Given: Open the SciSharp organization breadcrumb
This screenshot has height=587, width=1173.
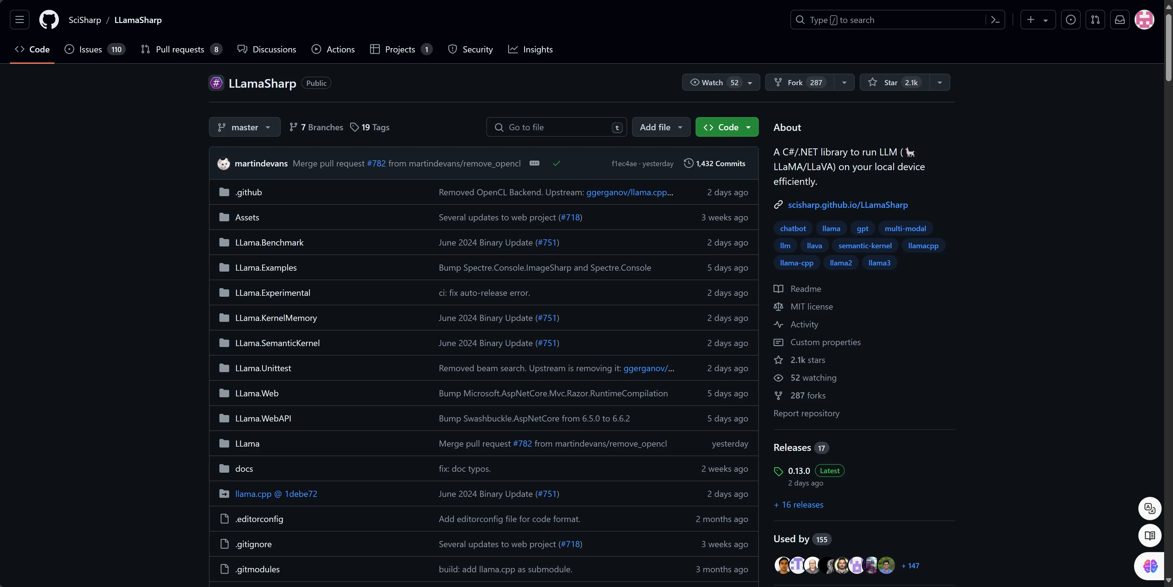Looking at the screenshot, I should (x=85, y=20).
